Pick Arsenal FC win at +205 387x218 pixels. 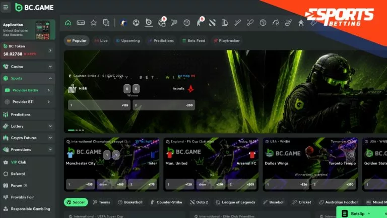[242, 184]
